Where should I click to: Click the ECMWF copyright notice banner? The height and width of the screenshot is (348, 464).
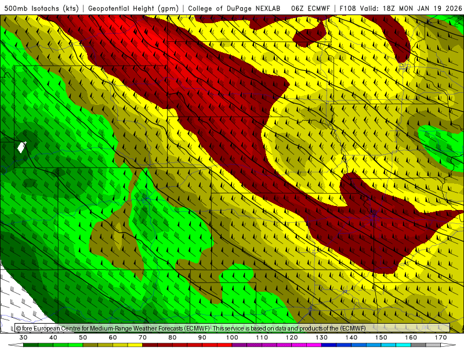233,328
